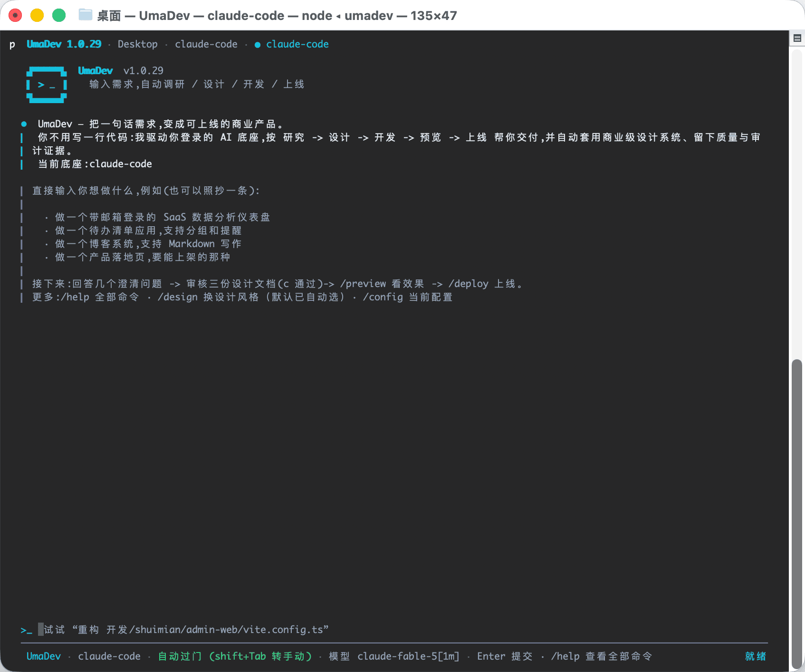Click example "做一个带邮箱登录的 SaaS 数据分析仪表盘"
Image resolution: width=805 pixels, height=672 pixels.
pos(163,217)
